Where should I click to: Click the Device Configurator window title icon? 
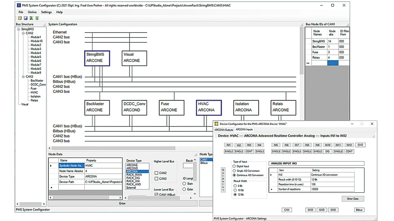click(216, 124)
